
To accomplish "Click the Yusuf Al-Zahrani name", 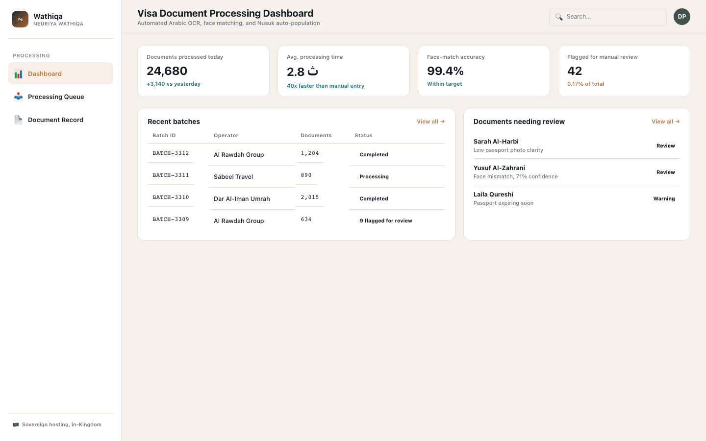I will (x=499, y=168).
